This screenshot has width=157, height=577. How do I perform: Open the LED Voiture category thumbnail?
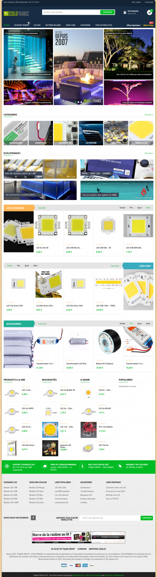(91, 133)
